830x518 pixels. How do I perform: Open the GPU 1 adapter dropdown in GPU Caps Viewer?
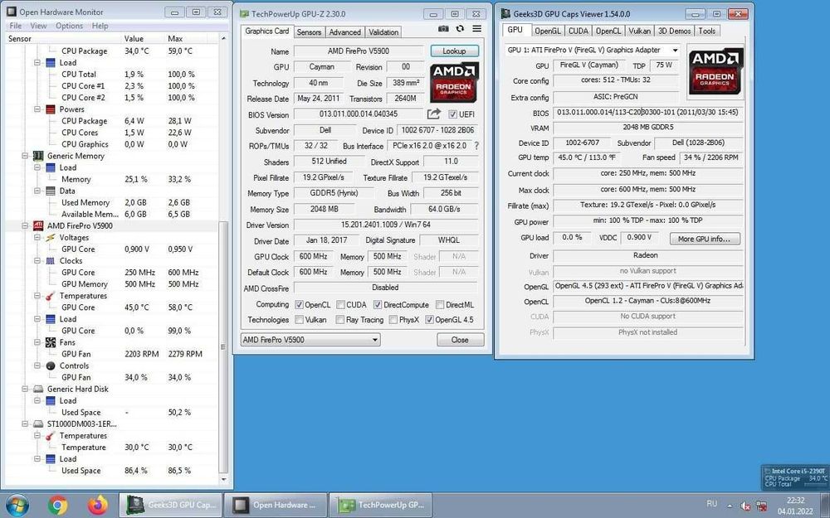tap(593, 51)
